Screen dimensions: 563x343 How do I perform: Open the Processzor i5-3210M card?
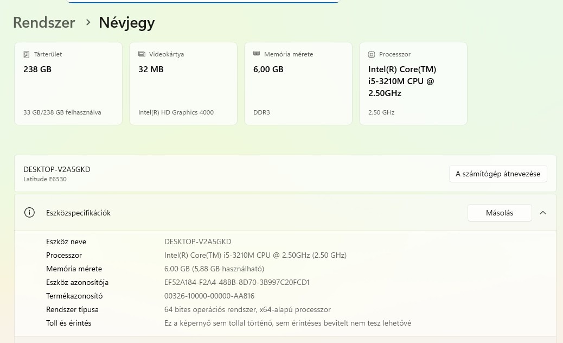pos(413,84)
